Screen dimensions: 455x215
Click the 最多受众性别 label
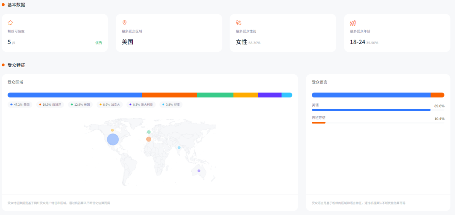coord(246,31)
